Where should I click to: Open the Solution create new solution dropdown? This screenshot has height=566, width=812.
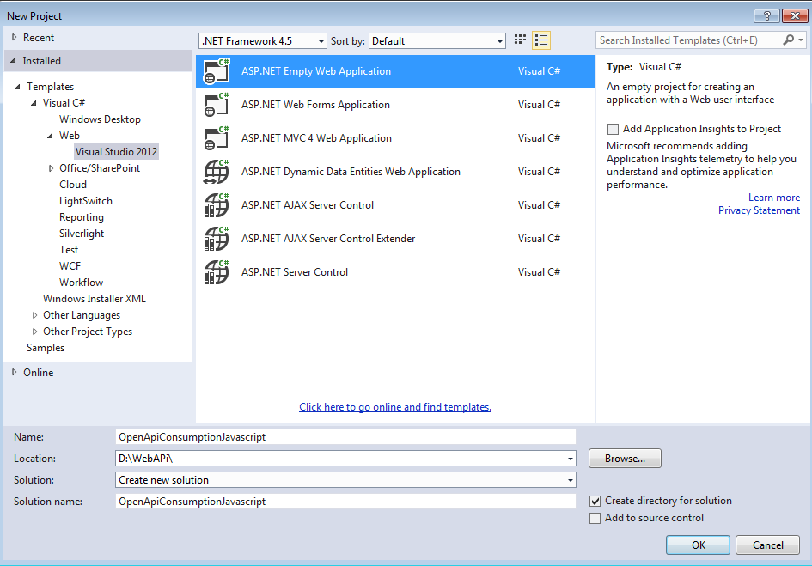coord(345,480)
